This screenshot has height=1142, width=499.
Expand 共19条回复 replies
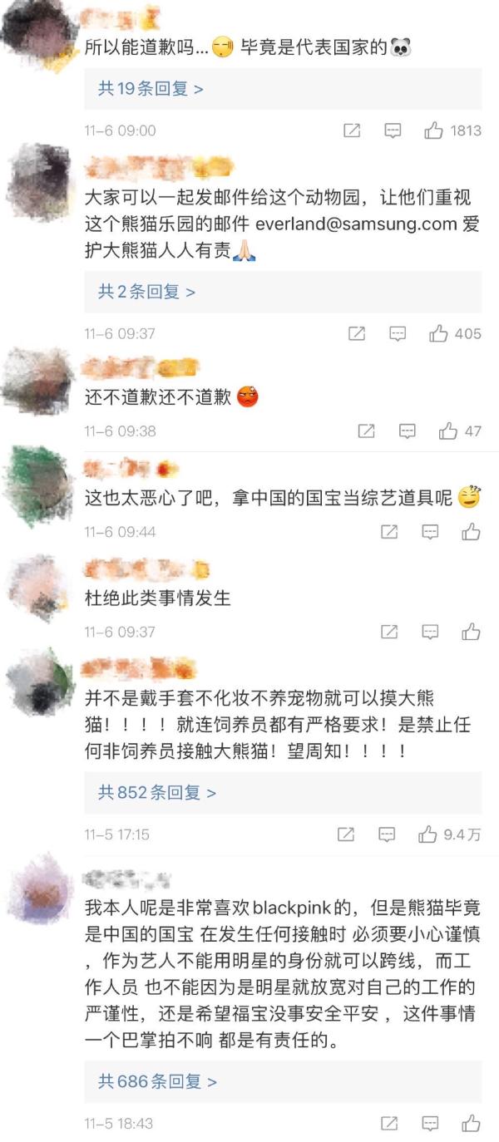151,89
